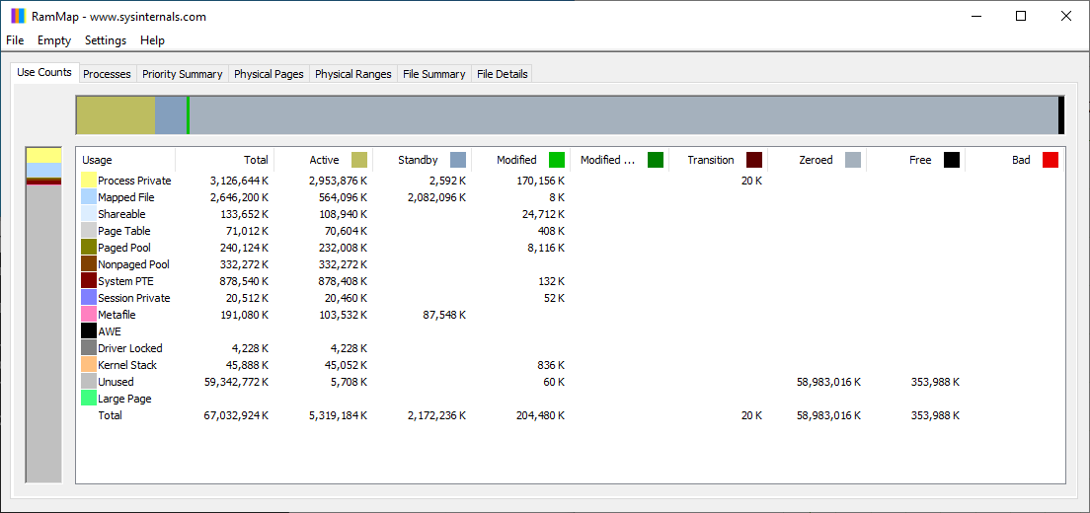Screen dimensions: 1090x513
Task: Click Zeroed segment of horizontal memory bar
Action: click(x=624, y=115)
